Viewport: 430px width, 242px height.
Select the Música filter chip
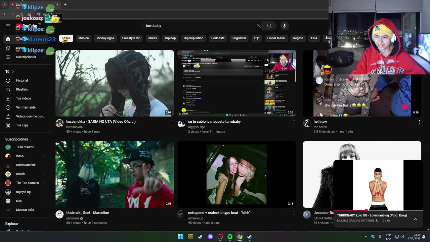[x=84, y=38]
